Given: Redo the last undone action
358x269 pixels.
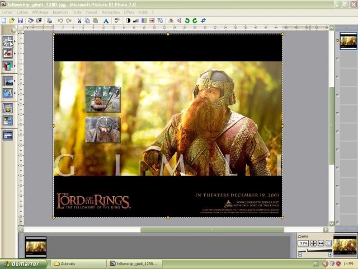Looking at the screenshot, I should (x=68, y=21).
